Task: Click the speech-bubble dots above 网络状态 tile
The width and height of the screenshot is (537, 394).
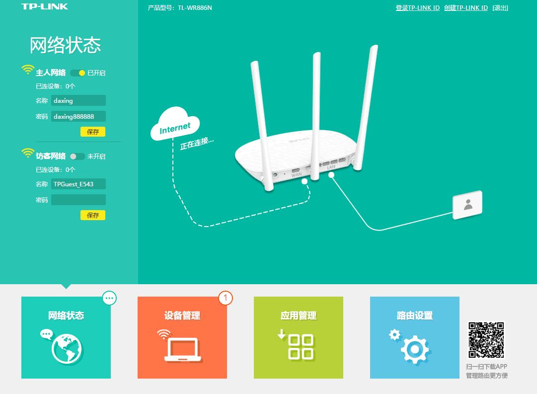Action: 109,298
